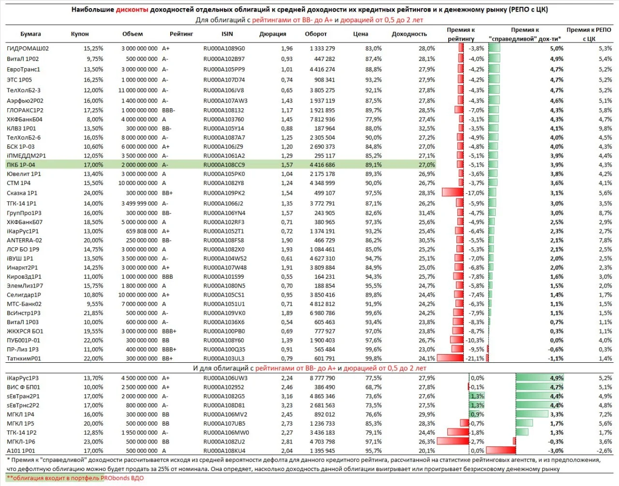
Task: Click the "Премия к РЕПО с ЦК" header
Action: pyautogui.click(x=589, y=34)
